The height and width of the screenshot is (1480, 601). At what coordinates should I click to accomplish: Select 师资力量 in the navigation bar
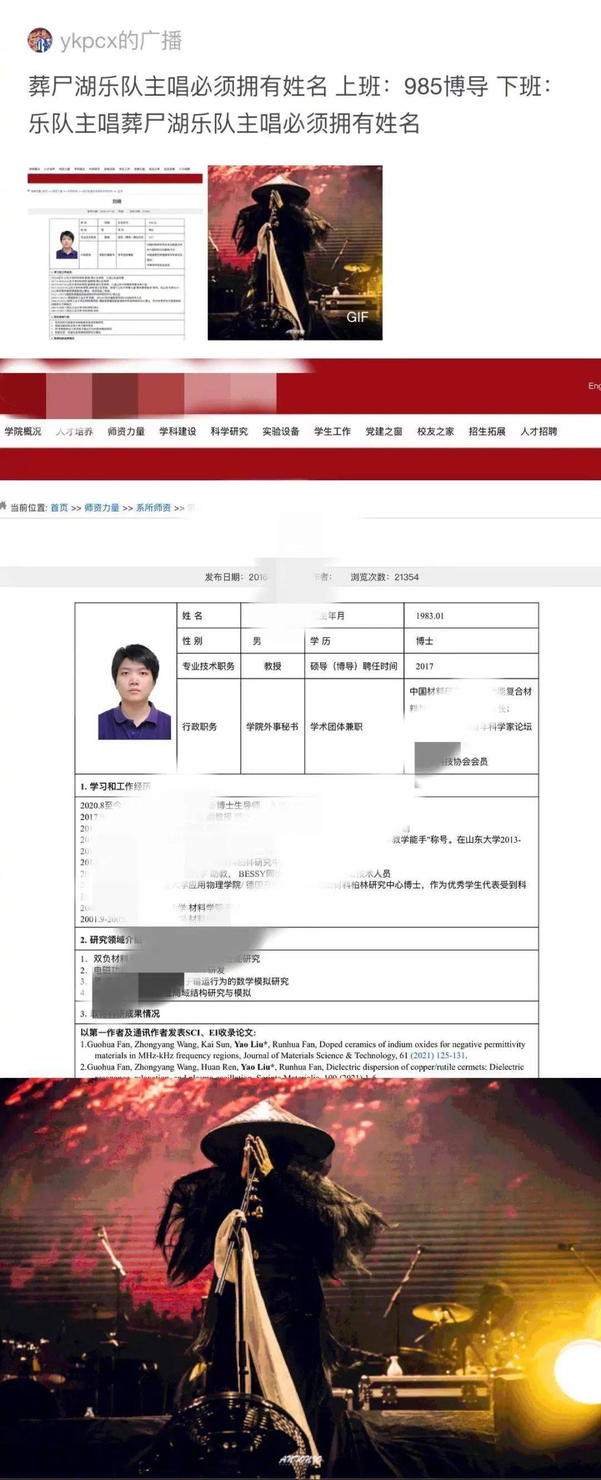(x=126, y=431)
